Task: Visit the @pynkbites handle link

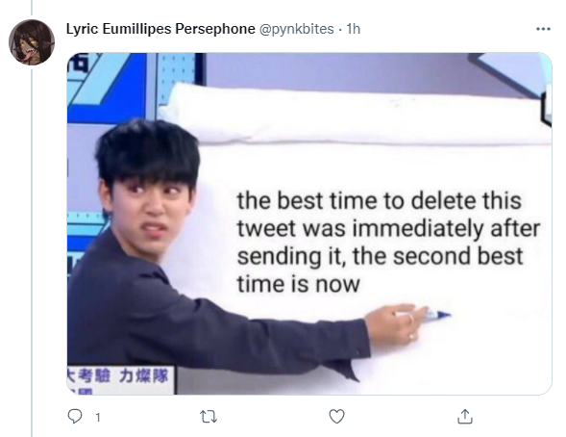Action: [296, 29]
